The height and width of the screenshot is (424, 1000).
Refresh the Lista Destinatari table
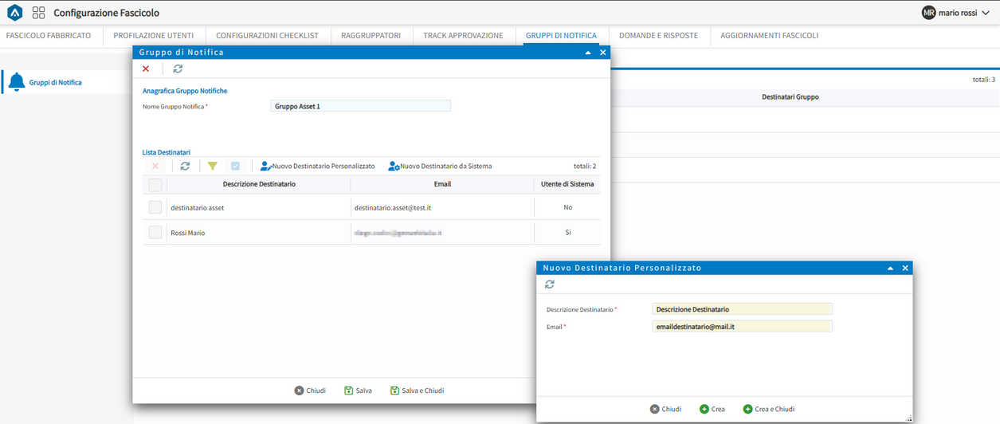pyautogui.click(x=185, y=167)
